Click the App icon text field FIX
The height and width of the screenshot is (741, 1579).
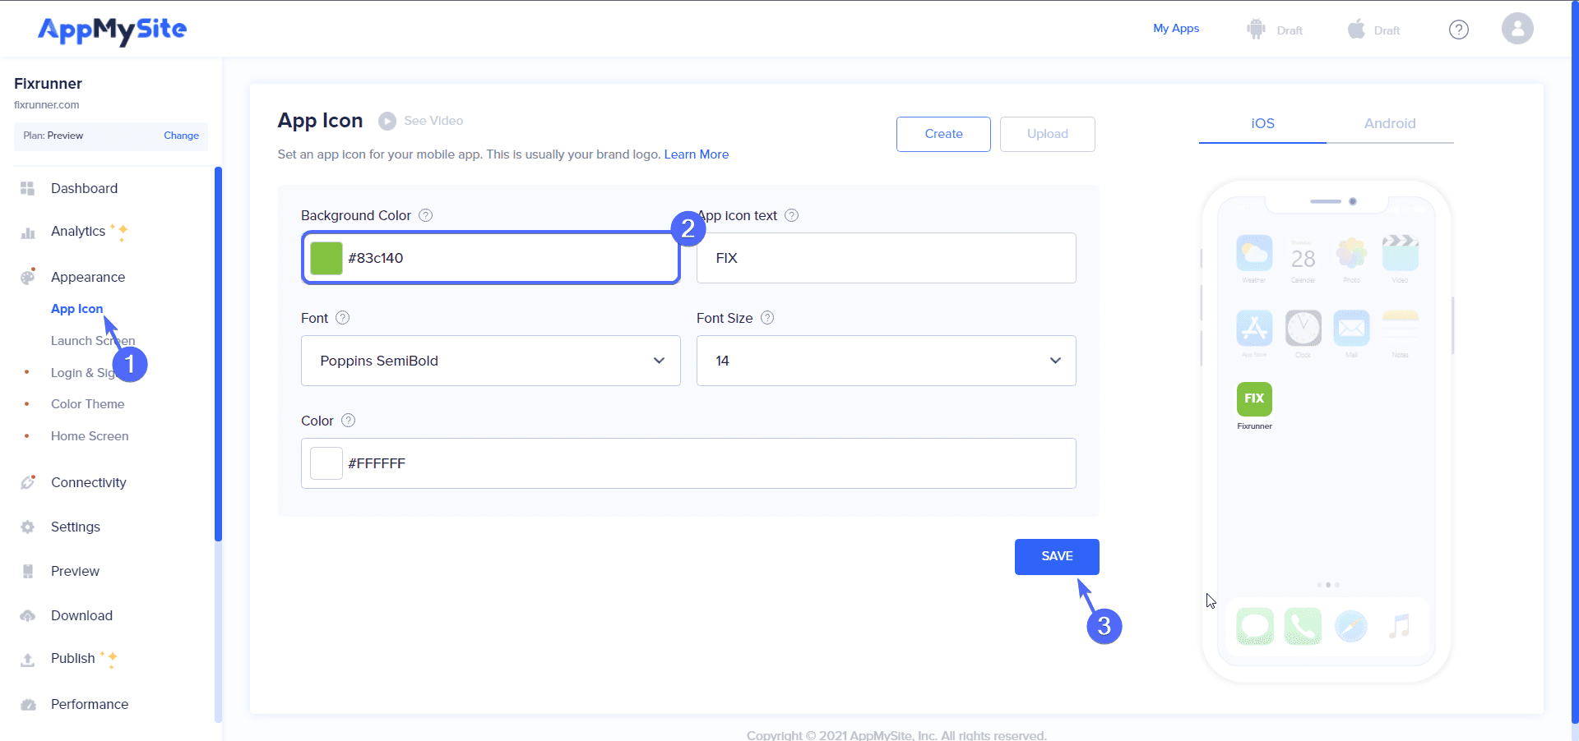pos(887,258)
